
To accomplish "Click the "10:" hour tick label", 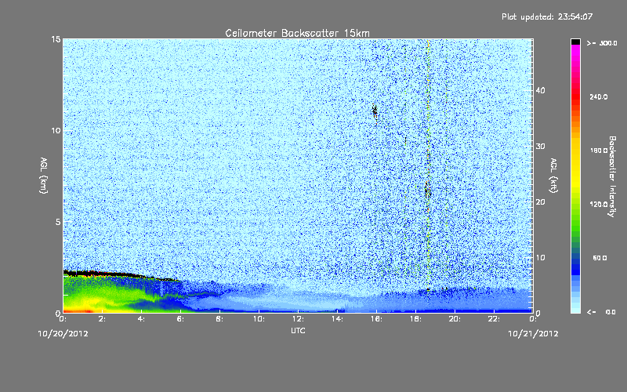I will [x=259, y=319].
